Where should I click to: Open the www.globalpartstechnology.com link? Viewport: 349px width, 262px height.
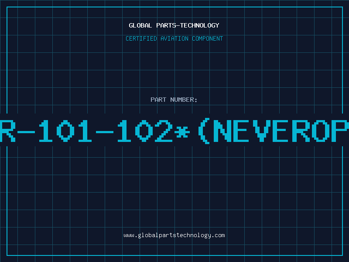pyautogui.click(x=174, y=235)
